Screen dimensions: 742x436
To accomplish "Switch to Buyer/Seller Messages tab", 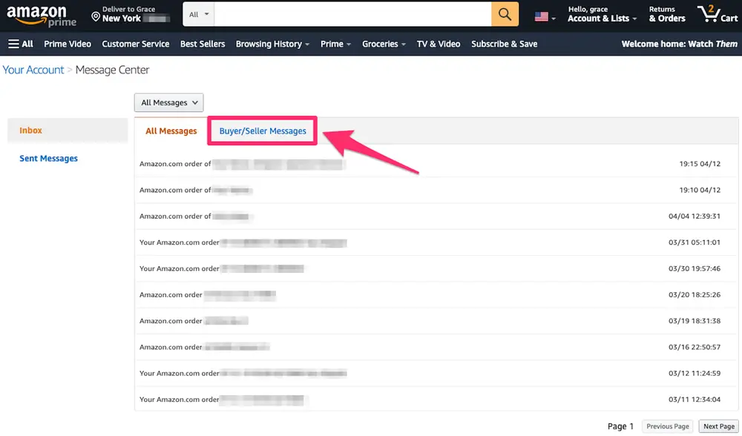I will click(x=263, y=131).
